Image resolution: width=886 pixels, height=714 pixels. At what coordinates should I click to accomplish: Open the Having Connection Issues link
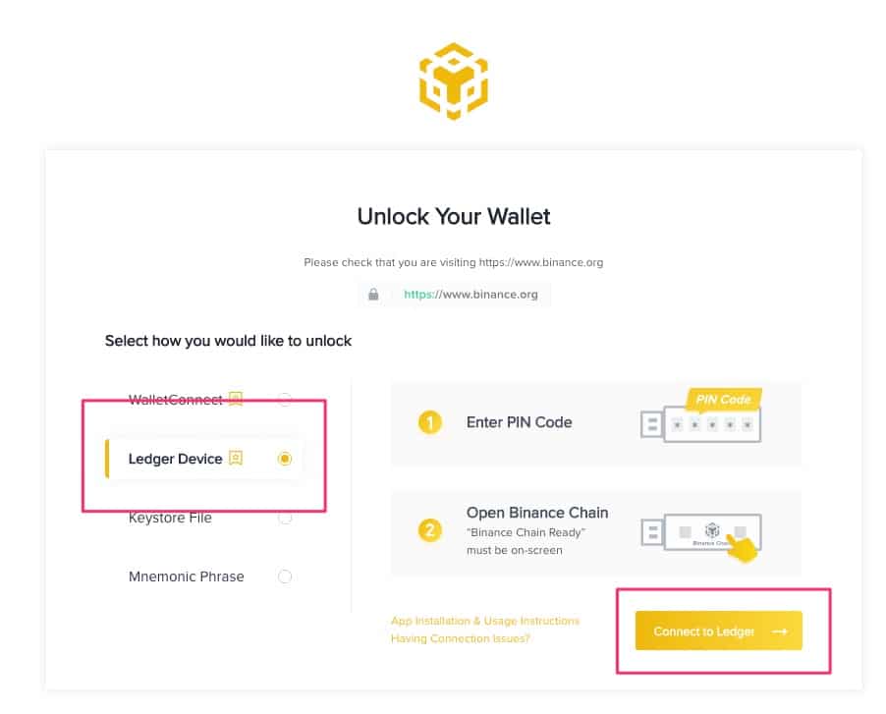point(461,638)
